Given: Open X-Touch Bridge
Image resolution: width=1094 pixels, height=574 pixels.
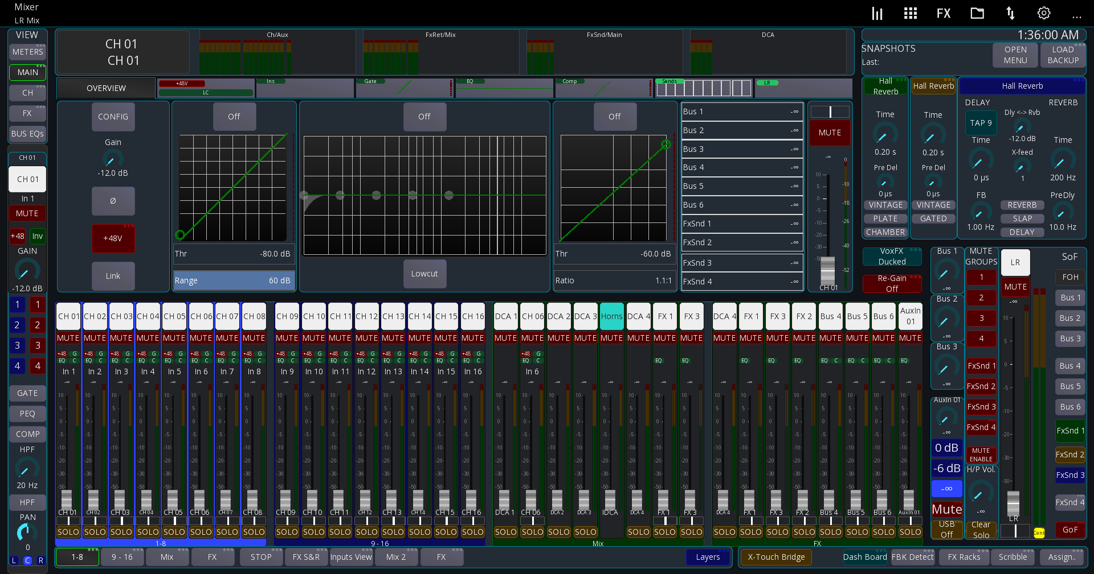Looking at the screenshot, I should pyautogui.click(x=776, y=557).
